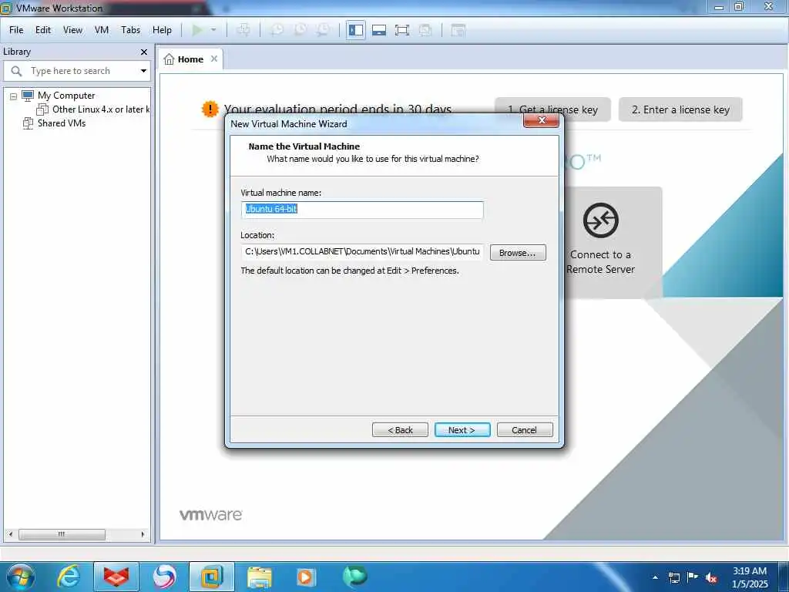Image resolution: width=789 pixels, height=592 pixels.
Task: Open the Tabs menu
Action: click(x=130, y=30)
